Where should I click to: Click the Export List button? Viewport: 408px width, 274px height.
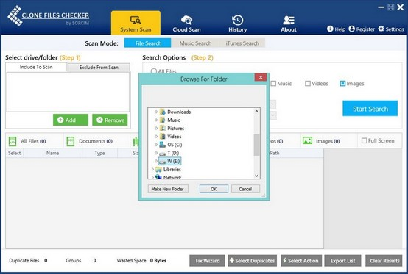tap(342, 261)
